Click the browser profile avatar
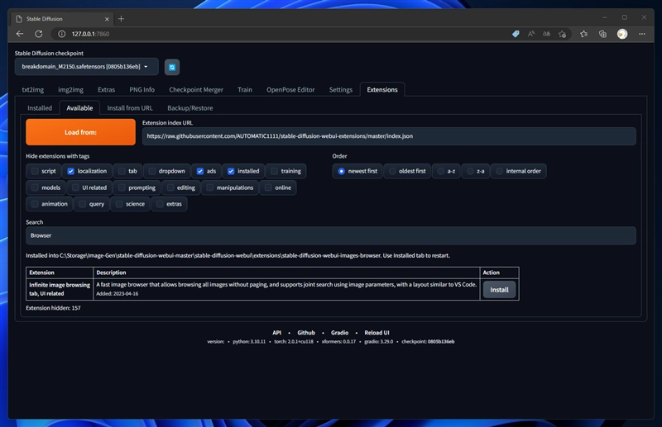This screenshot has height=427, width=662. coord(622,34)
